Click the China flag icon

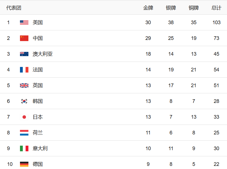coord(24,38)
